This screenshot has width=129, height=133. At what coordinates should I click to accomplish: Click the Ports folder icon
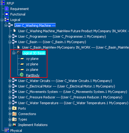[14, 108]
